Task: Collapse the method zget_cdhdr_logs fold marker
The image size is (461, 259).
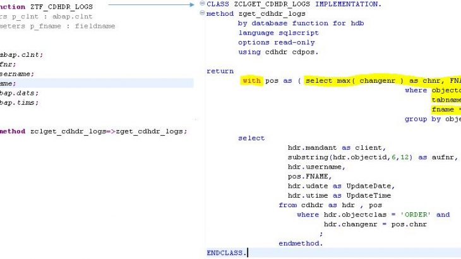Action: point(202,14)
